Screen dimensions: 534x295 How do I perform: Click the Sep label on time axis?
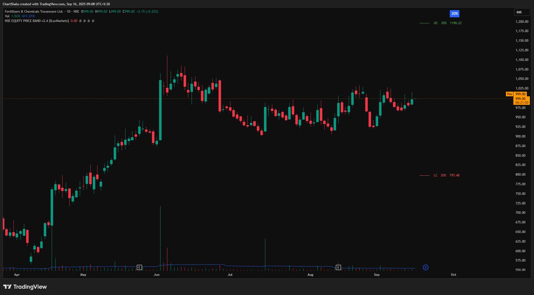pyautogui.click(x=376, y=275)
